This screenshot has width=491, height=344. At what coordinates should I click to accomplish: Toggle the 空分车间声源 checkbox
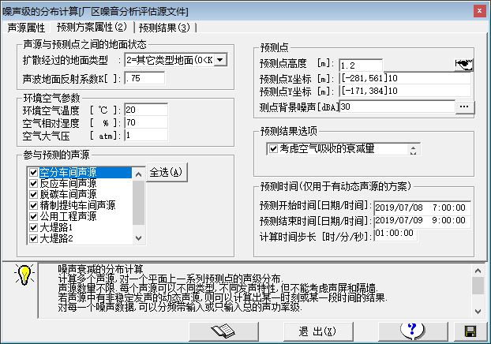click(x=33, y=172)
